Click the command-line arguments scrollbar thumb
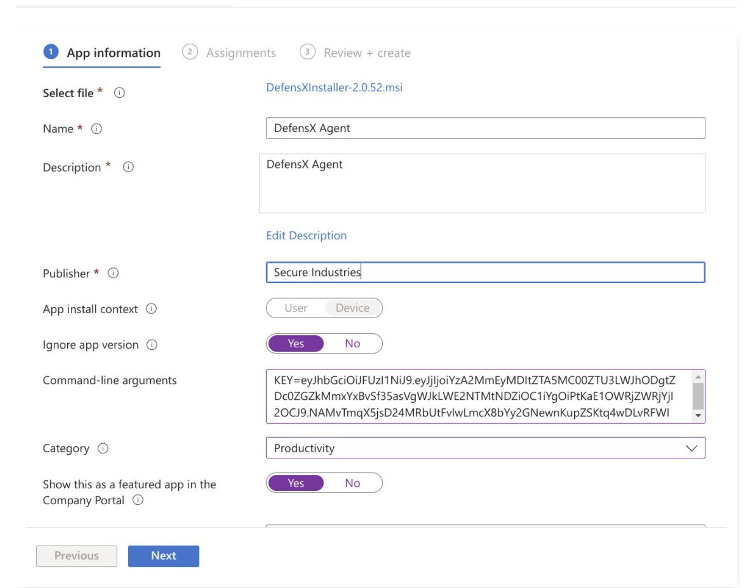The image size is (742, 588). 698,396
